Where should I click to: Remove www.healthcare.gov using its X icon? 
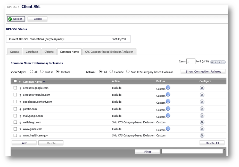point(202,135)
